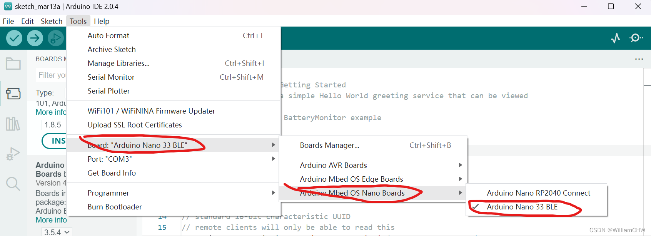Select Arduino Nano RP2040 Connect board

(x=537, y=193)
